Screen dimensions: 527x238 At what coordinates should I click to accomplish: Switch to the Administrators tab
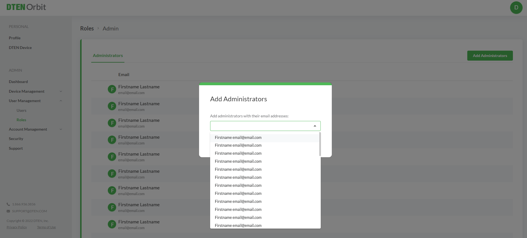pyautogui.click(x=108, y=56)
